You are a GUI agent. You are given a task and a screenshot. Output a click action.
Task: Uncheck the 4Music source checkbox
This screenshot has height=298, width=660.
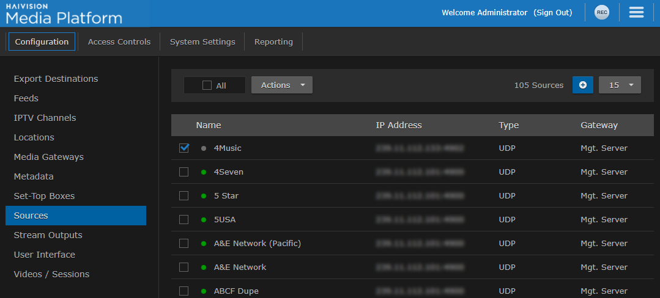coord(184,148)
